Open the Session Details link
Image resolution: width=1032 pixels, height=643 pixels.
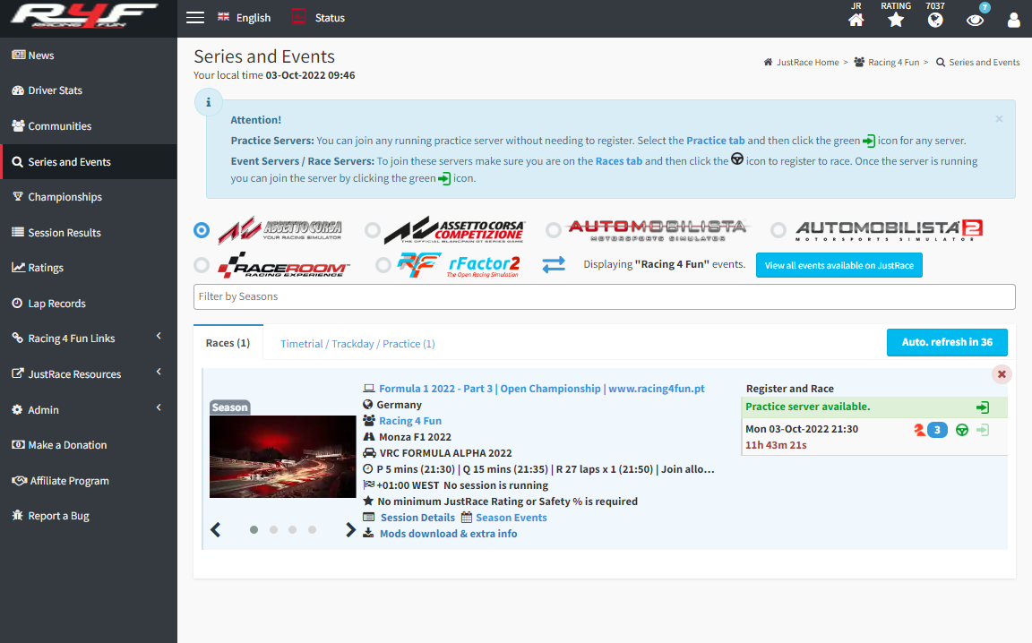417,518
